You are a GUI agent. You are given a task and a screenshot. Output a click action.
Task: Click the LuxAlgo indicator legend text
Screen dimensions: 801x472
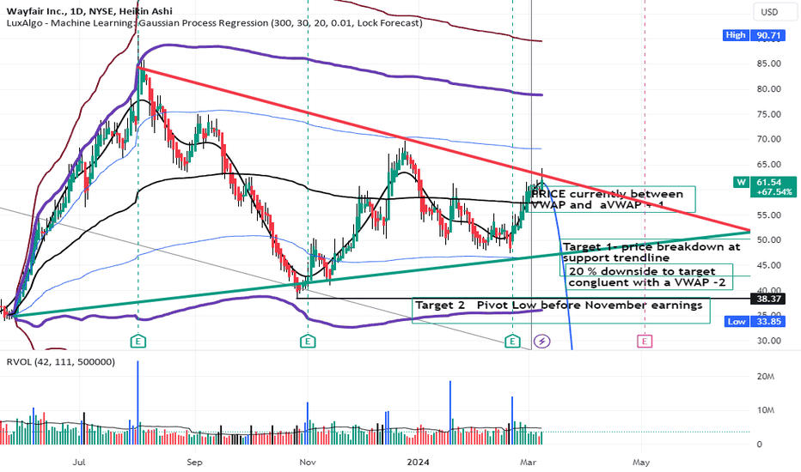pos(215,23)
